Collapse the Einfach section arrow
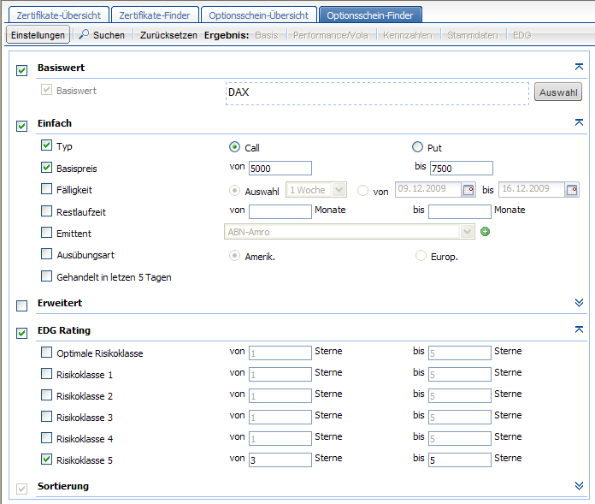Screen dimensions: 595x504 click(579, 123)
